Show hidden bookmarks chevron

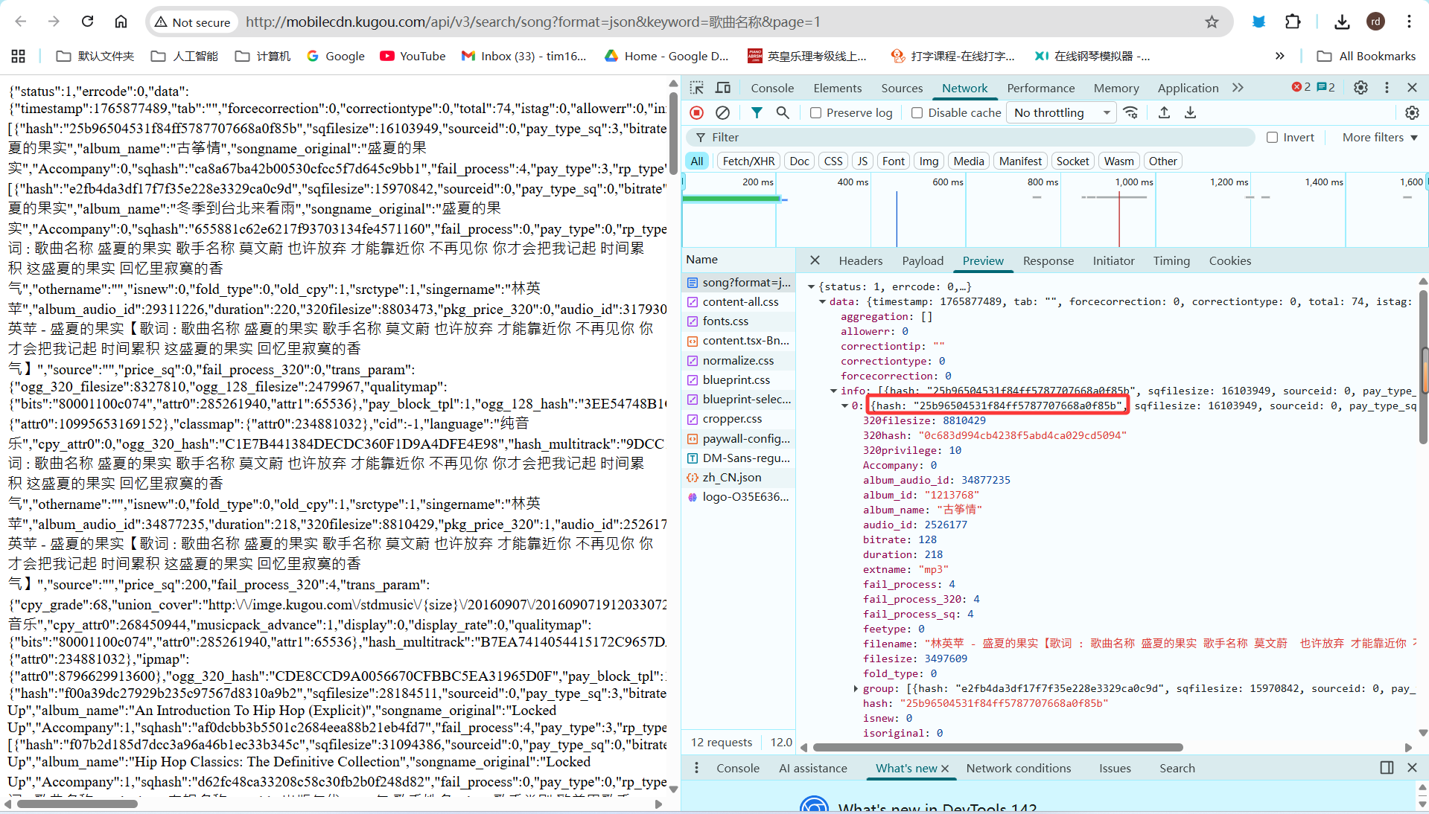click(1279, 56)
